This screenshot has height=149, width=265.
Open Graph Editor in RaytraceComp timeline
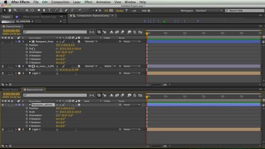tap(140, 95)
